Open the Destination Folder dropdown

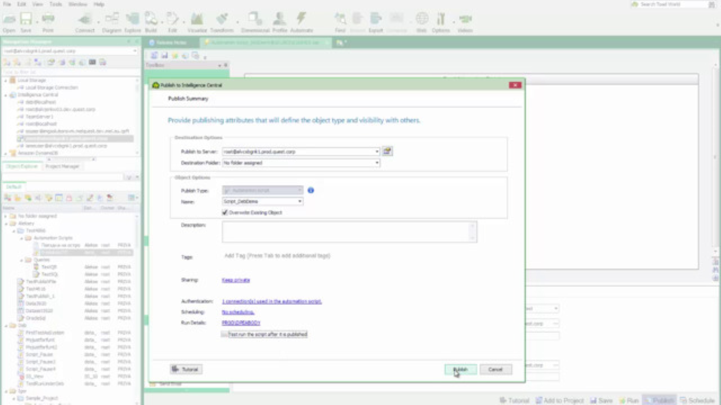click(376, 163)
